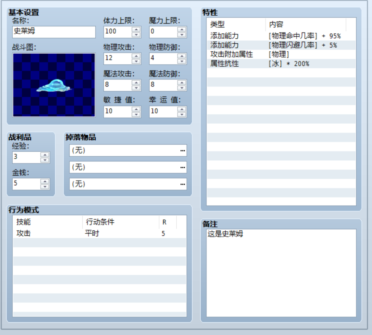Click the 类型 column header in 特性
Image resolution: width=372 pixels, height=335 pixels.
pyautogui.click(x=236, y=24)
